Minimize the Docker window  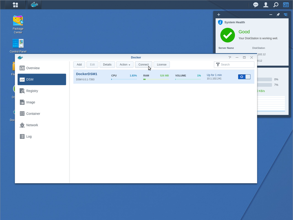coord(237,58)
